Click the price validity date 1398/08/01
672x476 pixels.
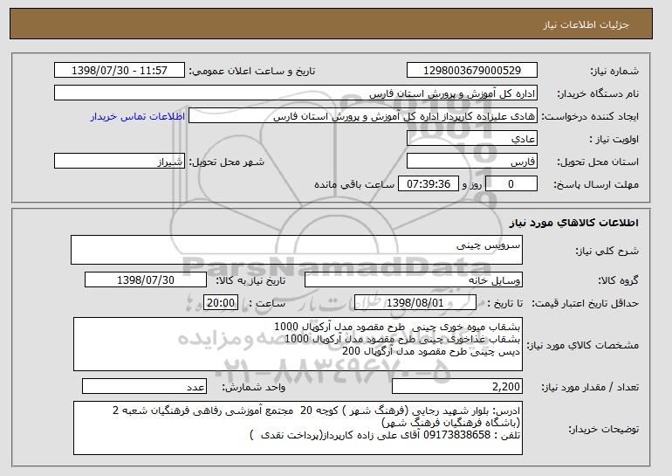point(415,303)
